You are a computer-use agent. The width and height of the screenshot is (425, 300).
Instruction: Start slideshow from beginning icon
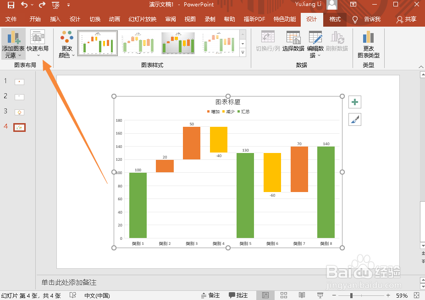(x=55, y=5)
